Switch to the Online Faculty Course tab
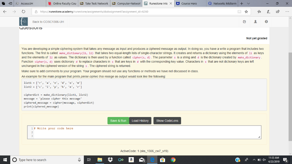The height and width of the screenshot is (164, 292). (62, 3)
